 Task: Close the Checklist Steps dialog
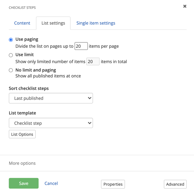coord(185,6)
